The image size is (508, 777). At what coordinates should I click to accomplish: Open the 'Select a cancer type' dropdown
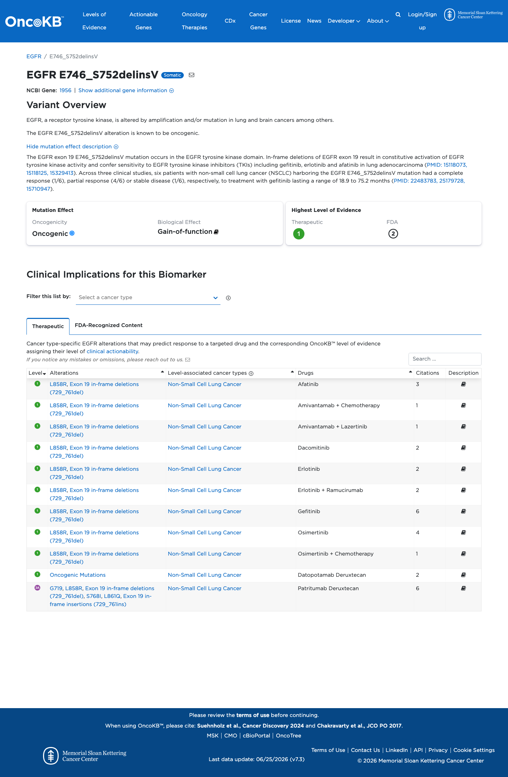point(148,297)
